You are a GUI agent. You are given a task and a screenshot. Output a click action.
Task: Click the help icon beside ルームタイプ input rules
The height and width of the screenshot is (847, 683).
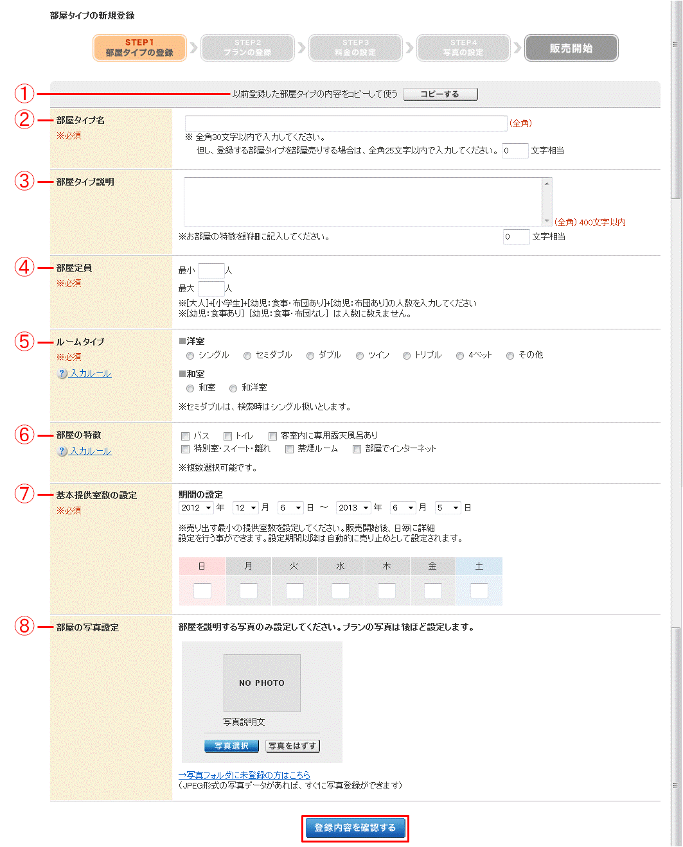61,373
